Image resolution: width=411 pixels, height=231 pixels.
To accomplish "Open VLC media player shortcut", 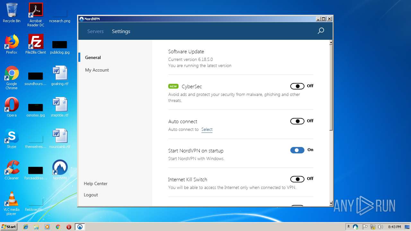I will point(12,203).
